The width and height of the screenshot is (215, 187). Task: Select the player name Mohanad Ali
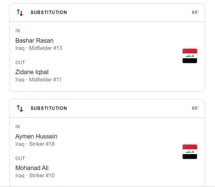coord(32,168)
